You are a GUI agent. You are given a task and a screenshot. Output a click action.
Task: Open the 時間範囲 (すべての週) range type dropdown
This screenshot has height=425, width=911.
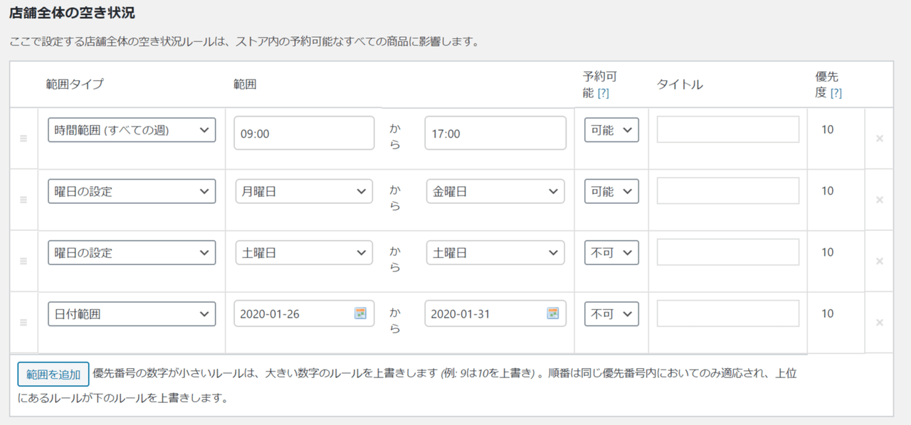click(x=132, y=130)
